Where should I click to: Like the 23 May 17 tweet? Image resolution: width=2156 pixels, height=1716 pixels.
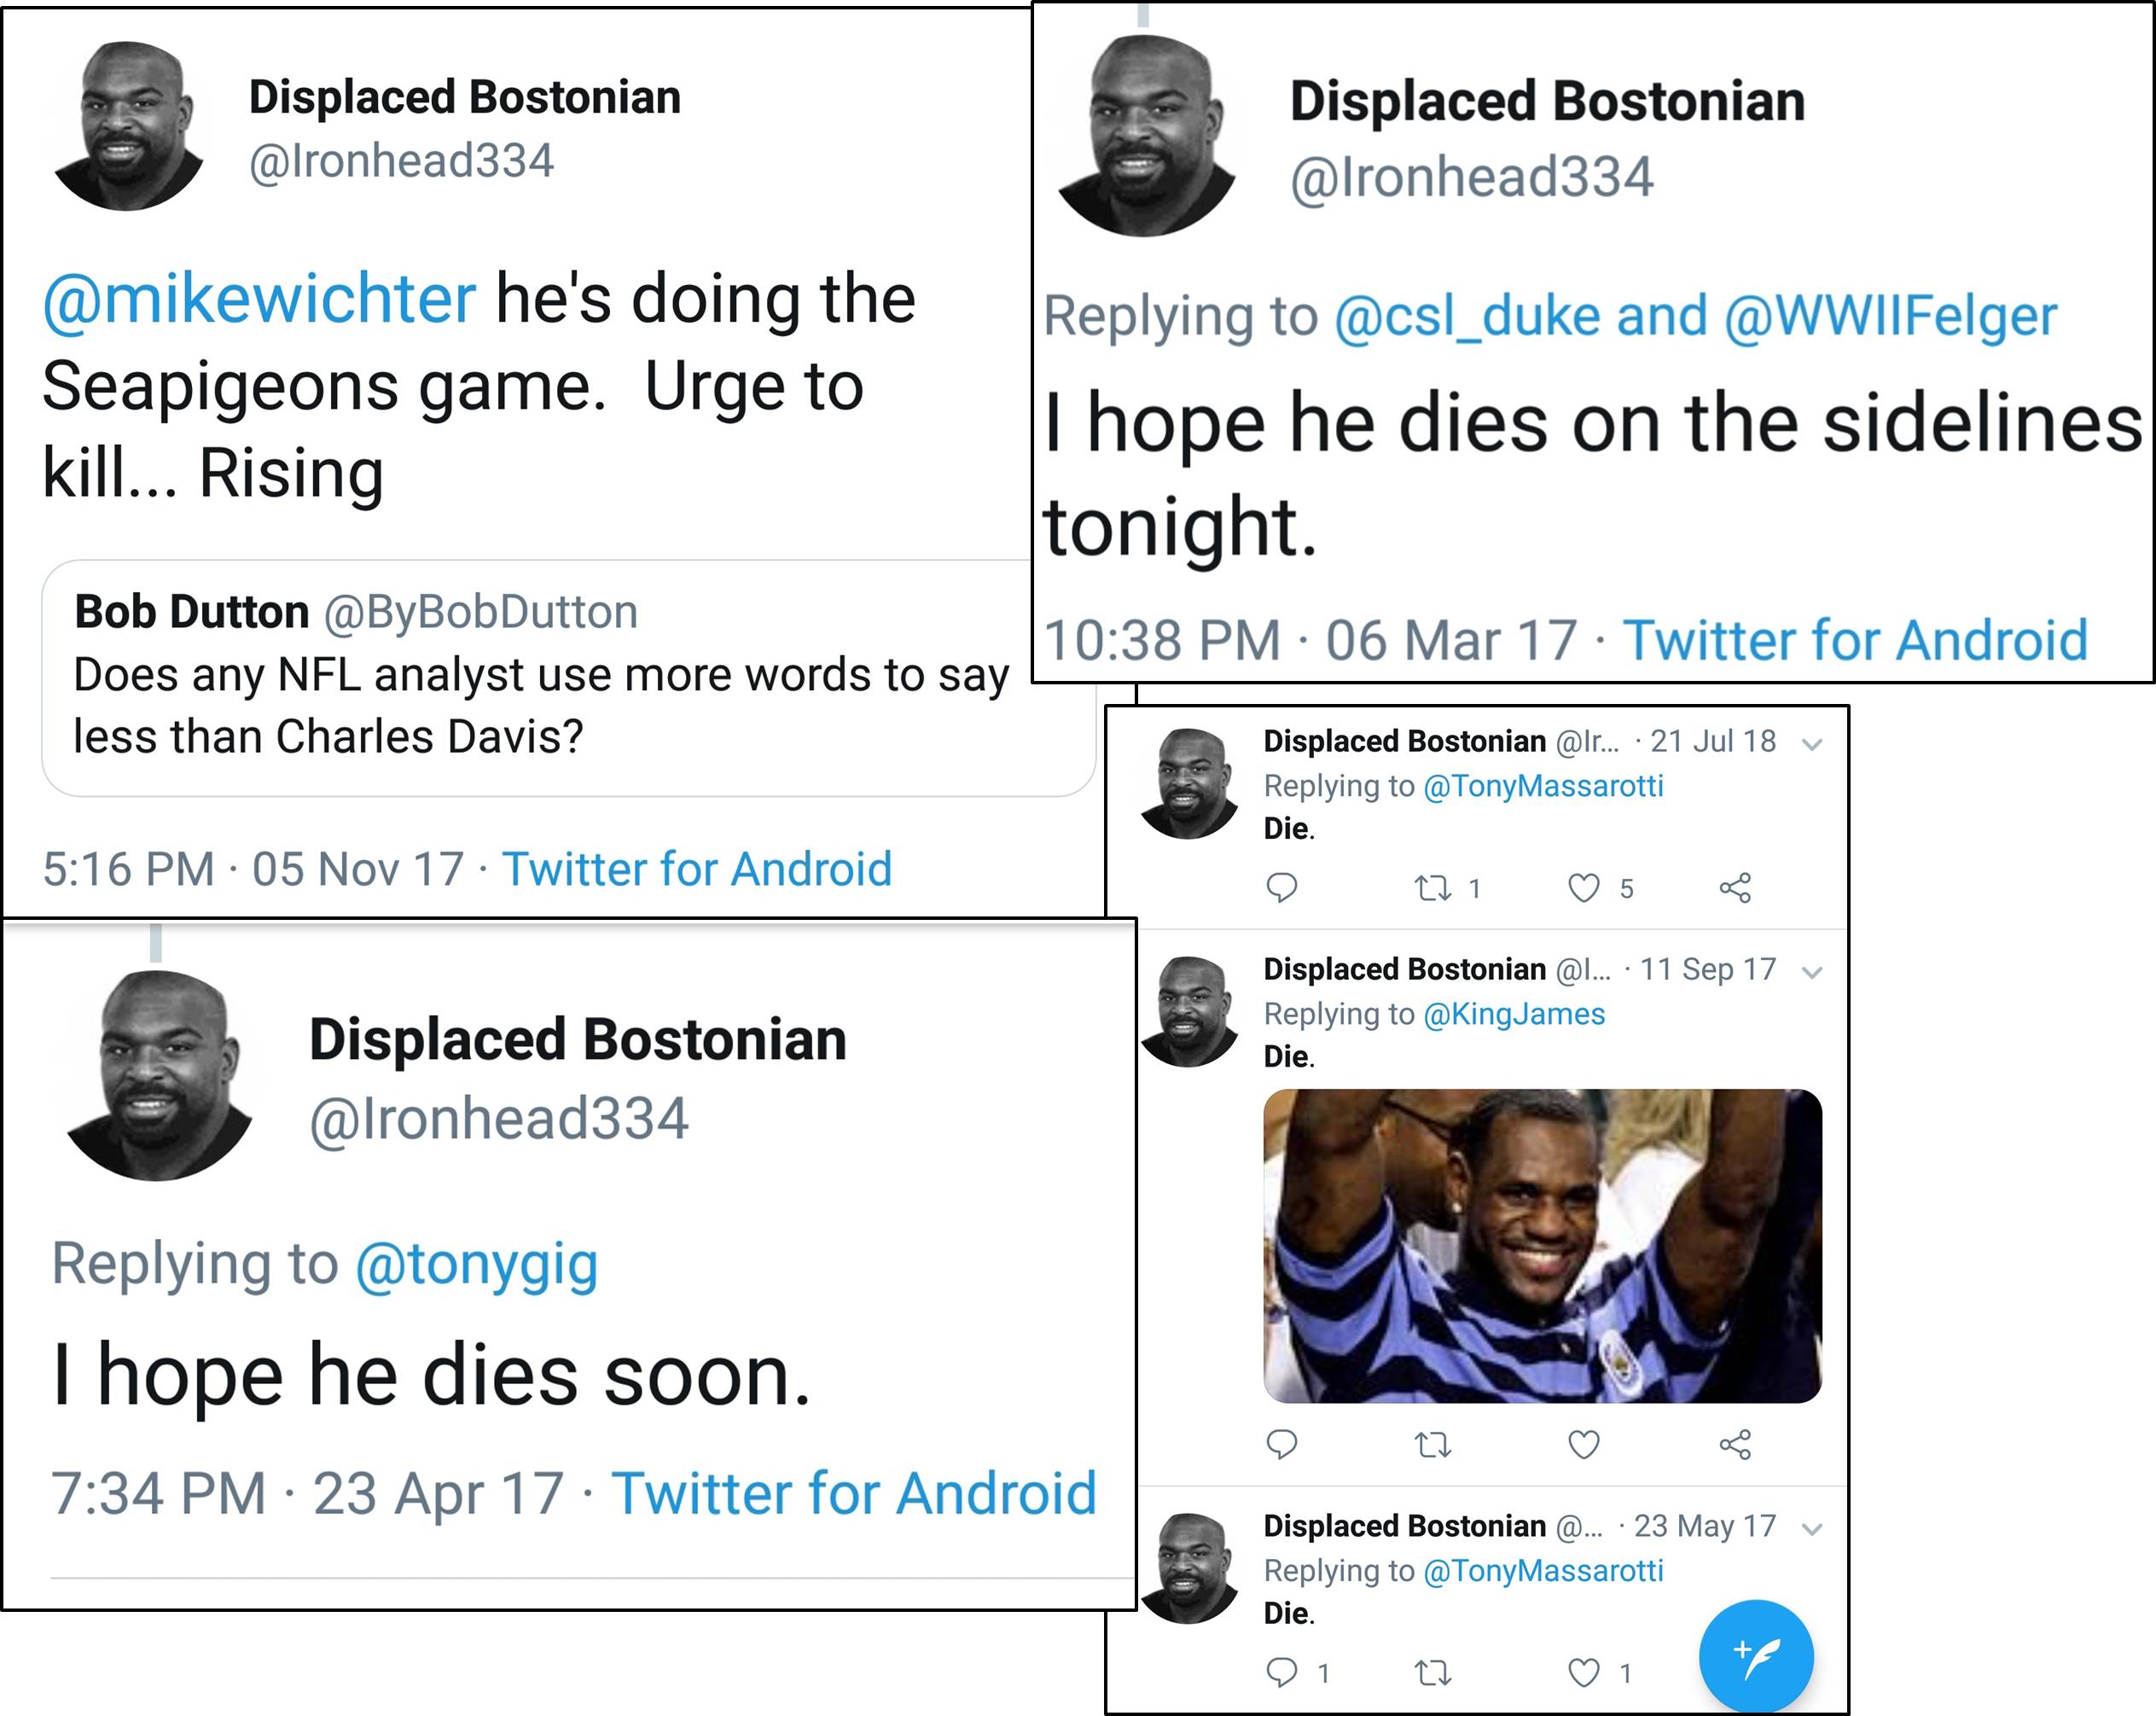[1584, 1672]
